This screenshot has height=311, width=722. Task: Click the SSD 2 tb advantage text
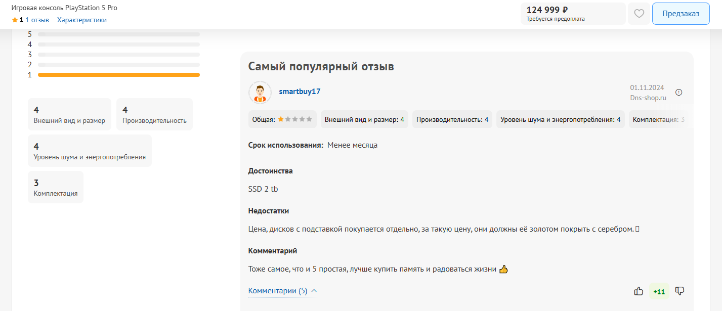[263, 189]
